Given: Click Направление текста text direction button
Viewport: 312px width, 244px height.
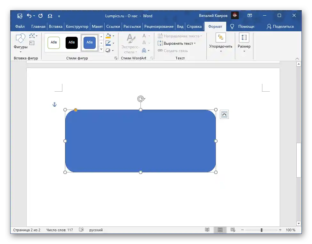Looking at the screenshot, I should [x=180, y=36].
